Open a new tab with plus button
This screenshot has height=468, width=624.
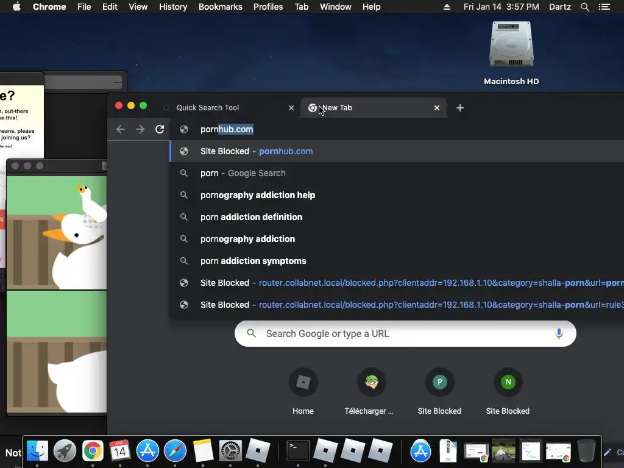click(459, 108)
